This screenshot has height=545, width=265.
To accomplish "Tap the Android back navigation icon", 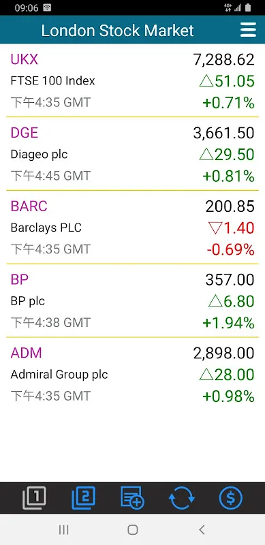I will click(x=202, y=530).
